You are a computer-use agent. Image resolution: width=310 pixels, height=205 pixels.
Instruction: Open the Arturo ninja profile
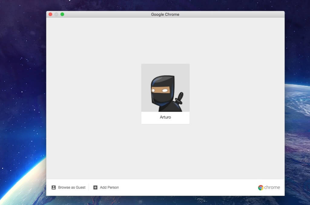165,94
